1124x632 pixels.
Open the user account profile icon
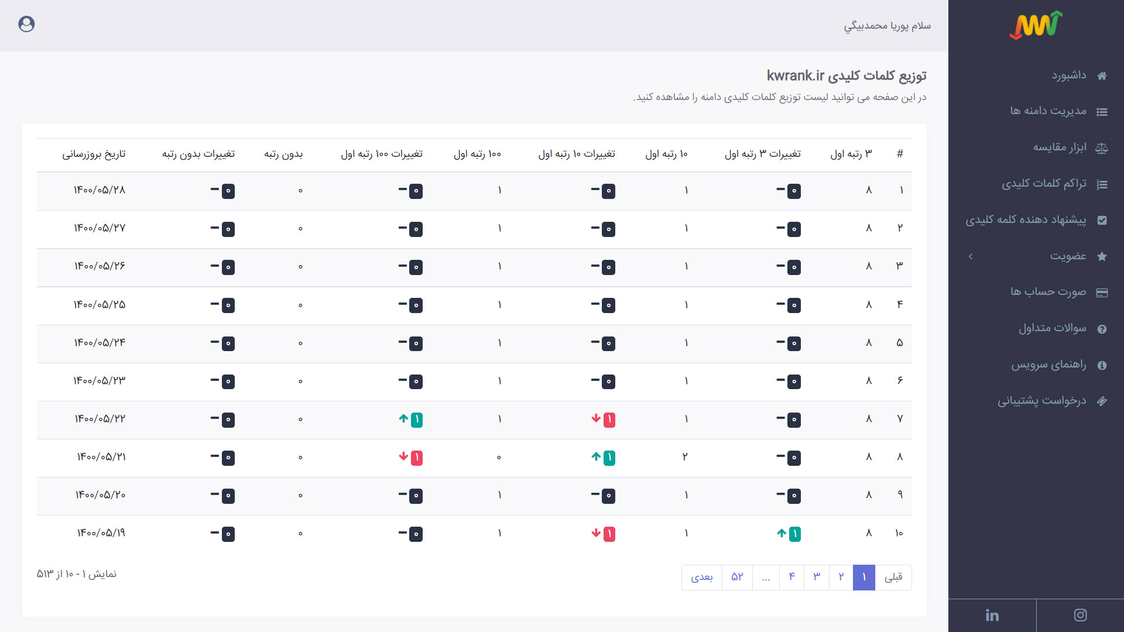click(26, 24)
